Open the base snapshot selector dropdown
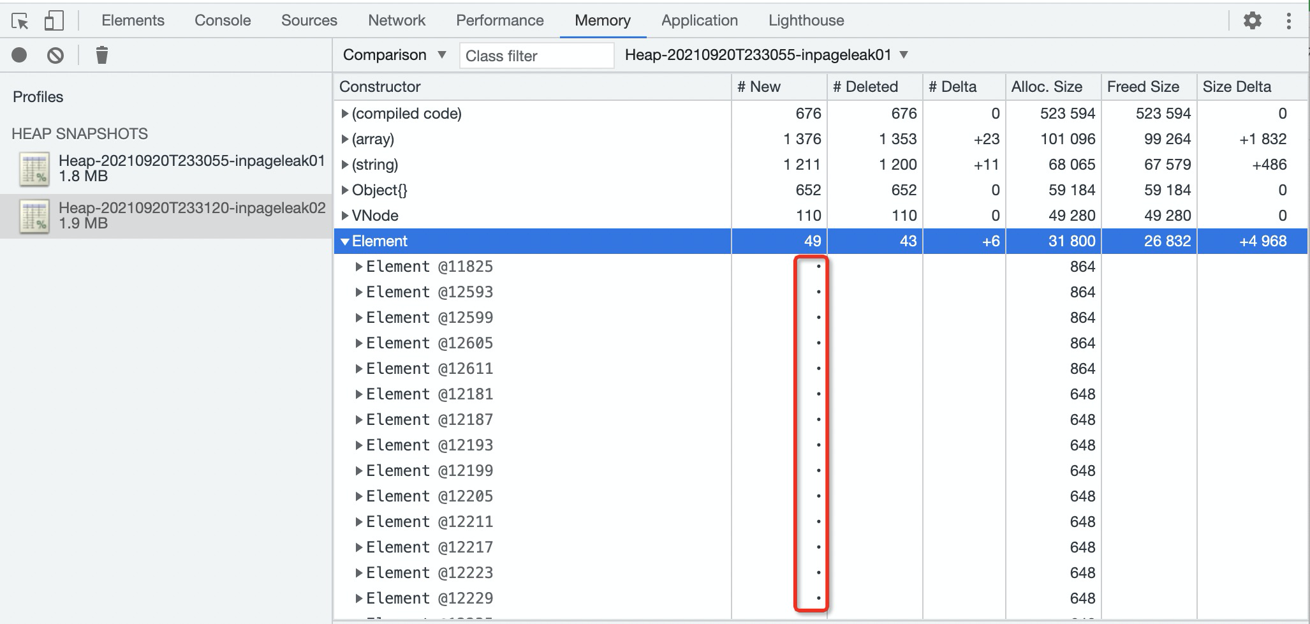Image resolution: width=1310 pixels, height=624 pixels. 766,56
